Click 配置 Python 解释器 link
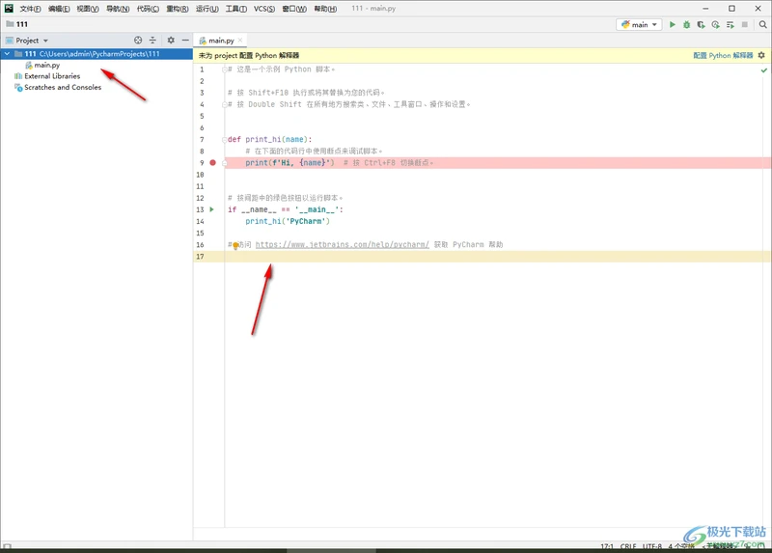This screenshot has height=553, width=772. (723, 55)
